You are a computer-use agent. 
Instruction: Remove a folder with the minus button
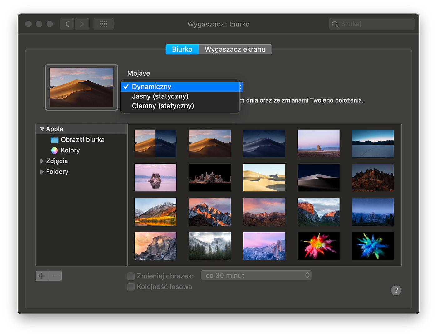point(56,276)
